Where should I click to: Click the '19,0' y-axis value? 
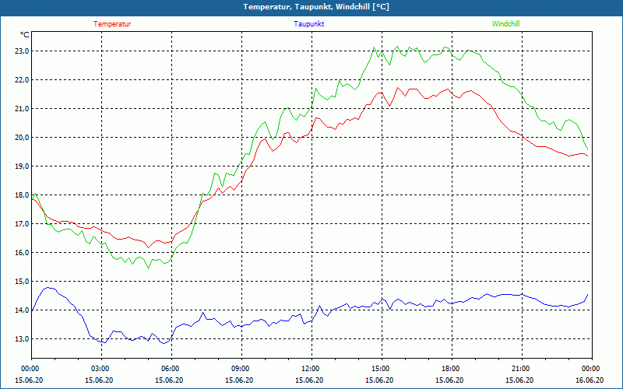click(x=21, y=166)
